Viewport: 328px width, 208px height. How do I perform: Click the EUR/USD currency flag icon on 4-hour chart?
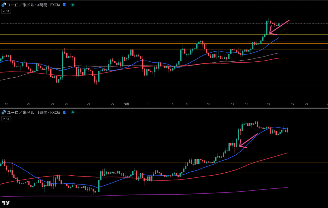[x=4, y=5]
